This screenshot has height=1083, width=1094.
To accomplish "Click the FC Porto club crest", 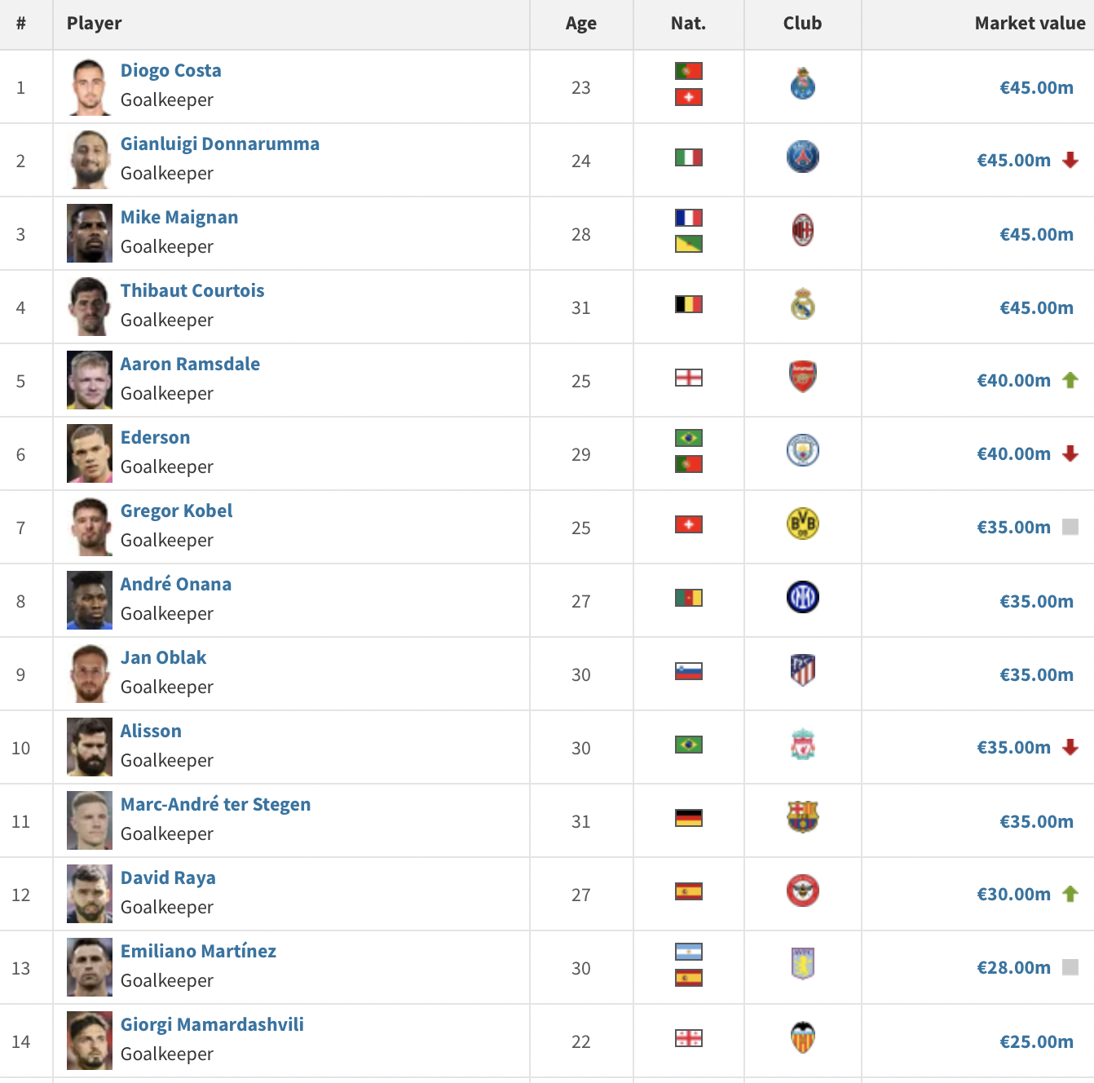I will tap(803, 84).
